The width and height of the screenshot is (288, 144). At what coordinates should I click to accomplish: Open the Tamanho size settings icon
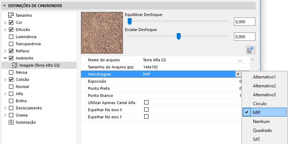[x=11, y=15]
